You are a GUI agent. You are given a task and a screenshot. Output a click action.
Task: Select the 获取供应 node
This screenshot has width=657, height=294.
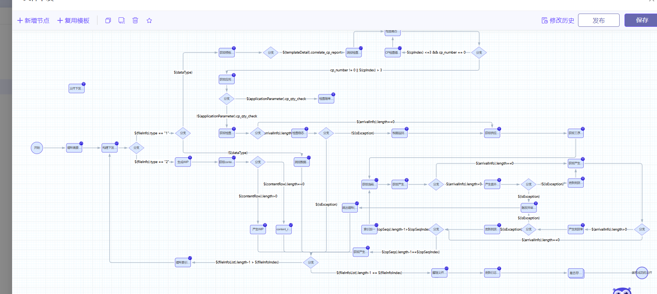tap(492, 133)
